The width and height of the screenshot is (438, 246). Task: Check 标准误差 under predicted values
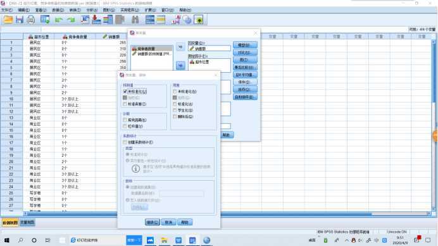click(x=125, y=104)
